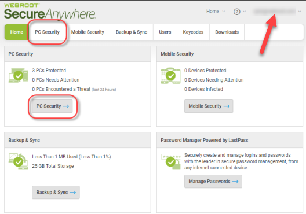This screenshot has width=306, height=214.
Task: Click the Mobile Security devices status icon
Action: tap(170, 76)
